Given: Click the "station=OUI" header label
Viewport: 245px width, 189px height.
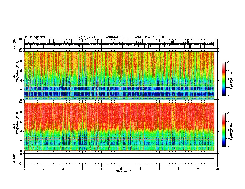Looking at the screenshot, I should pyautogui.click(x=114, y=37).
